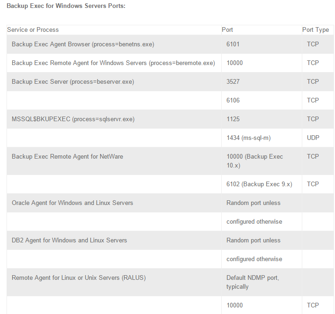
Task: Select the MSSQL$BKUPEXEC sqlservr.exe entry
Action: click(73, 119)
